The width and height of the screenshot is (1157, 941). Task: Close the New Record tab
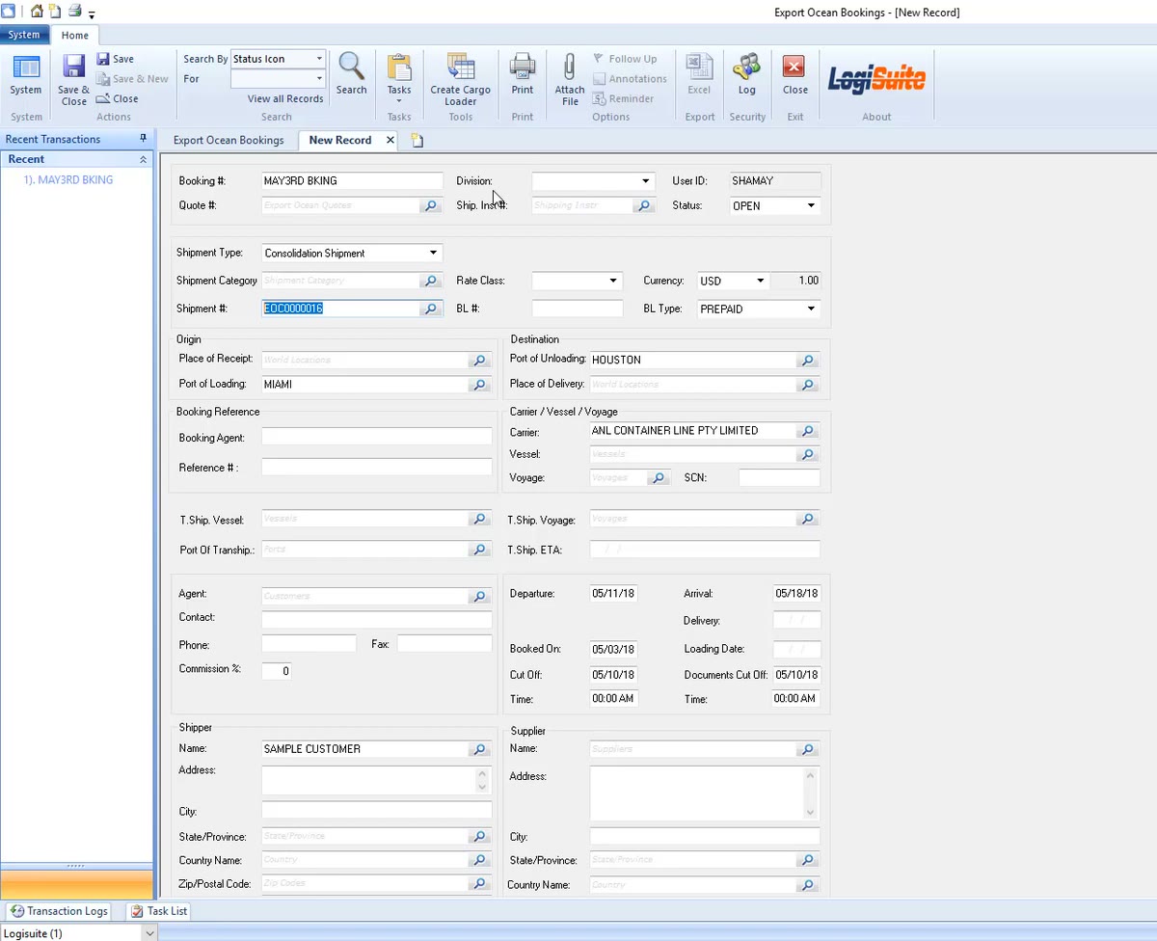point(390,141)
